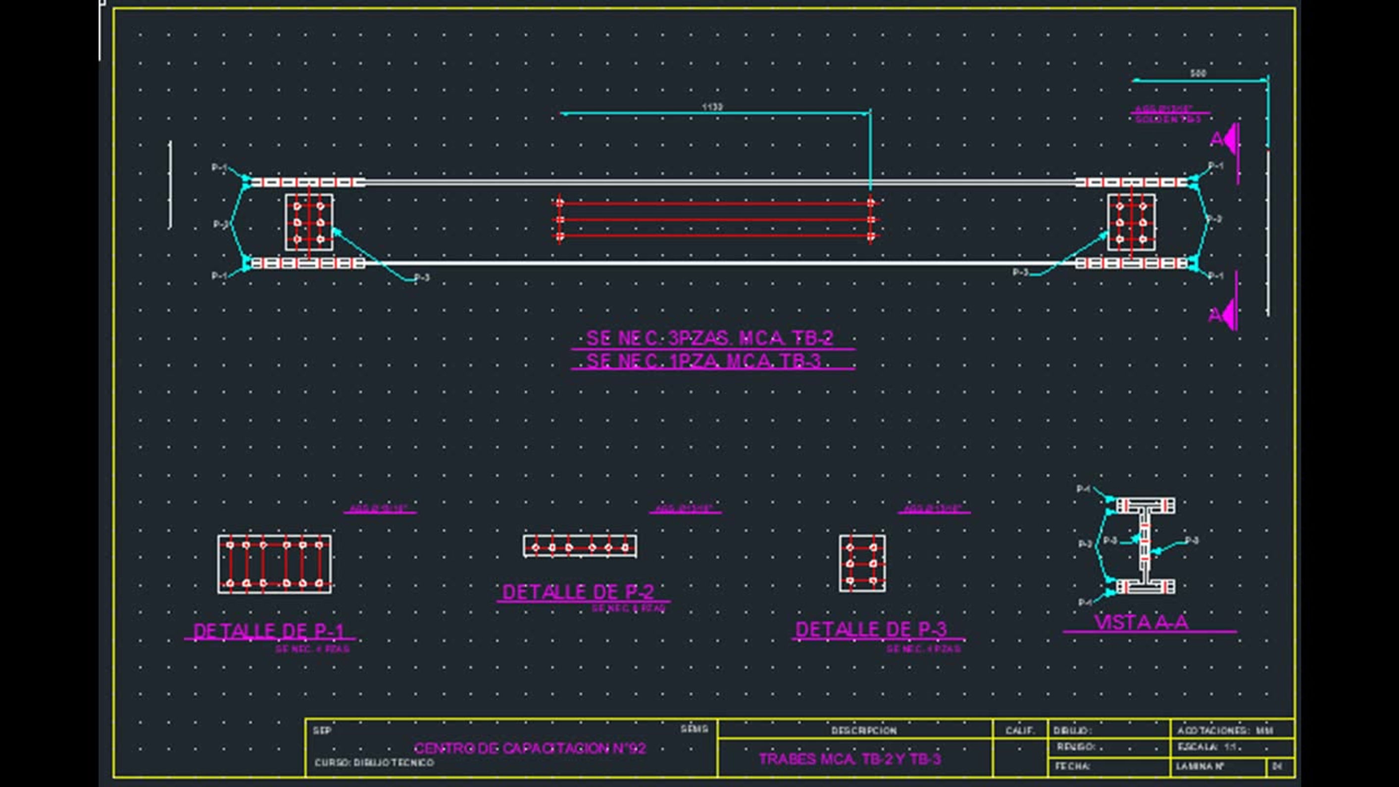Select the P-3 detail plate above its title
This screenshot has height=787, width=1399.
[862, 563]
